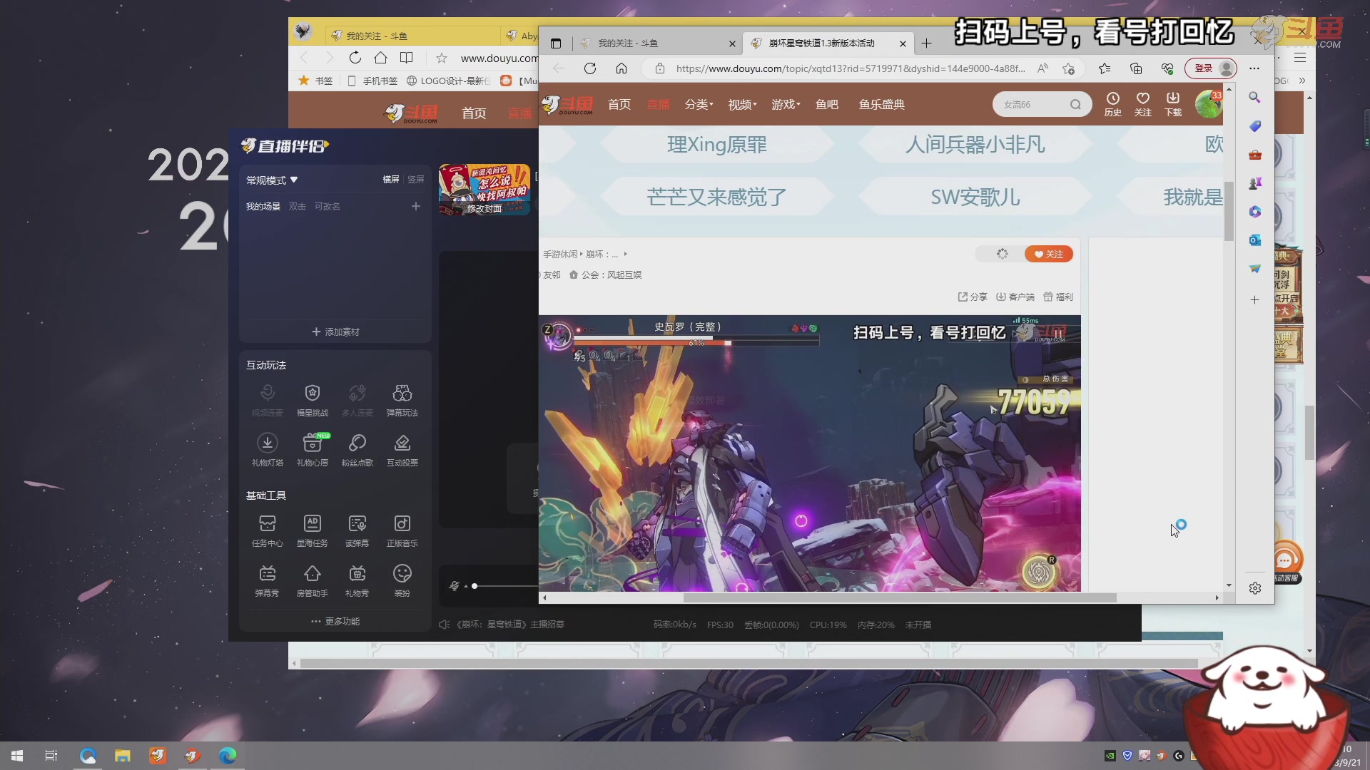Viewport: 1370px width, 770px height.
Task: Click the 登录 login button in Edge
Action: pos(1211,68)
